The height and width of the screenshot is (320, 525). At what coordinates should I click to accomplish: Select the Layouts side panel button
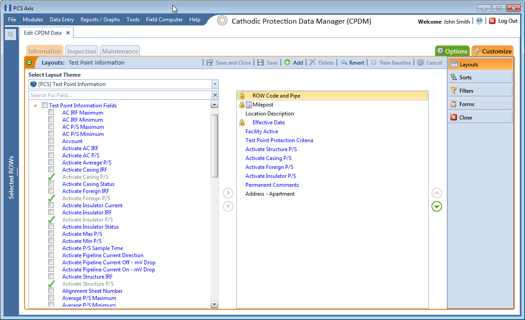(x=480, y=64)
